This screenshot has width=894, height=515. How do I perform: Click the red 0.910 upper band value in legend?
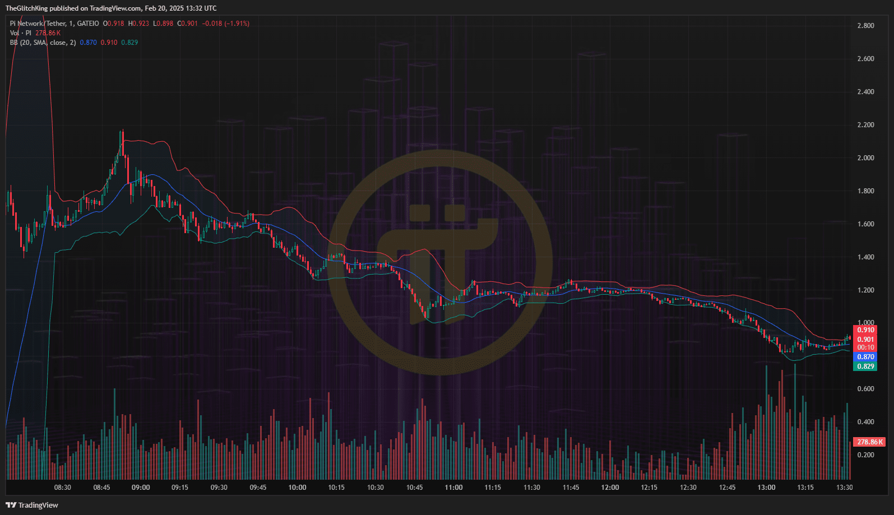pyautogui.click(x=109, y=43)
